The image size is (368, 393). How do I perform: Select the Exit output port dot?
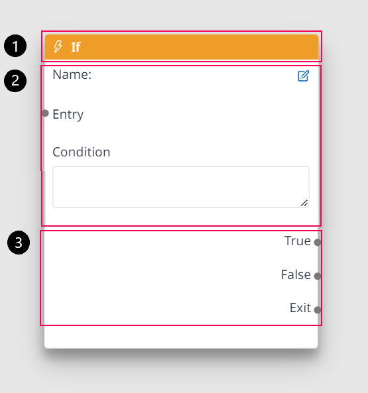[318, 310]
